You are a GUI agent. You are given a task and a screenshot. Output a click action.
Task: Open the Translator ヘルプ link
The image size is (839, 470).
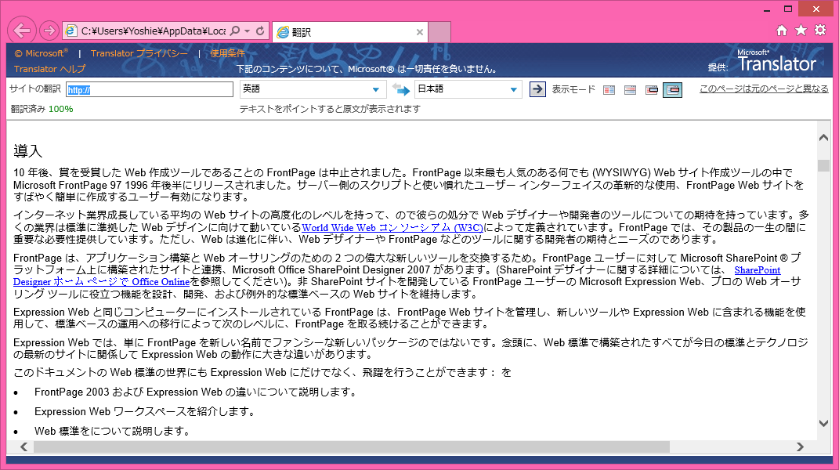(50, 69)
